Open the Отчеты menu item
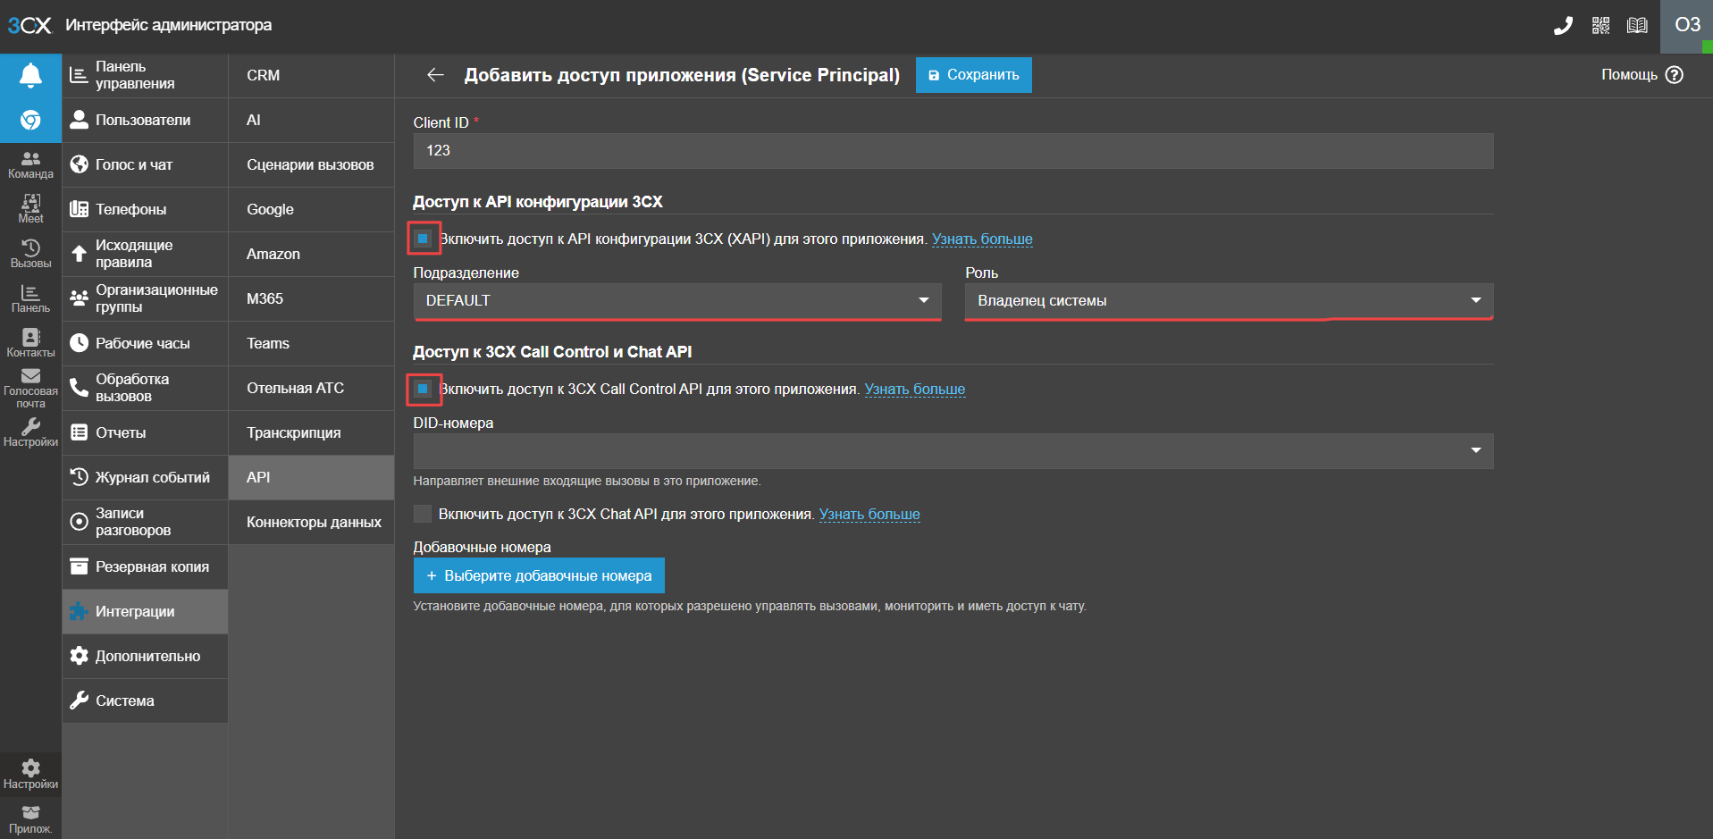 (145, 432)
